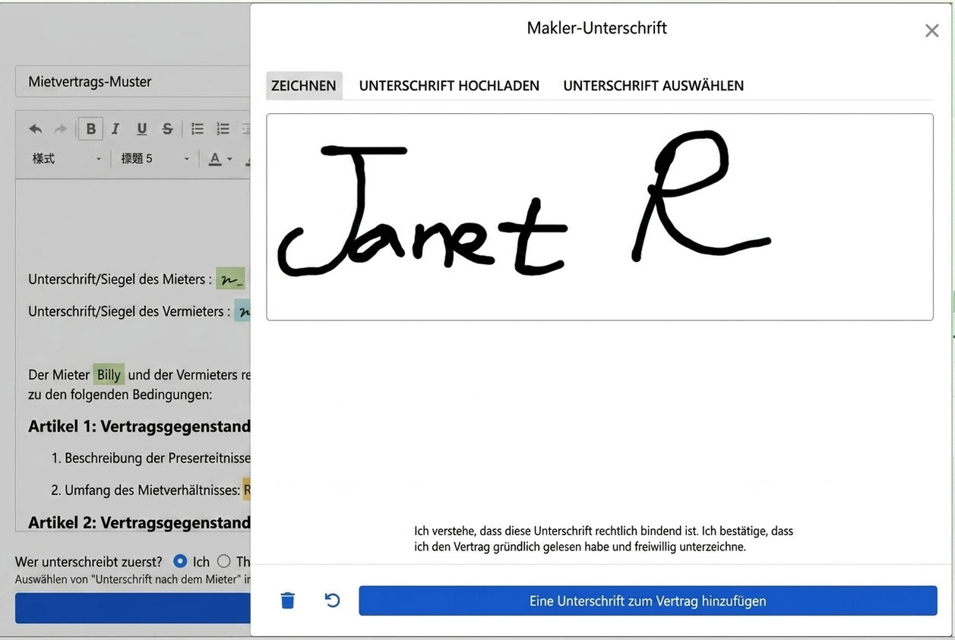955x640 pixels.
Task: Edit the Mietvertrags-Muster title field
Action: 133,81
